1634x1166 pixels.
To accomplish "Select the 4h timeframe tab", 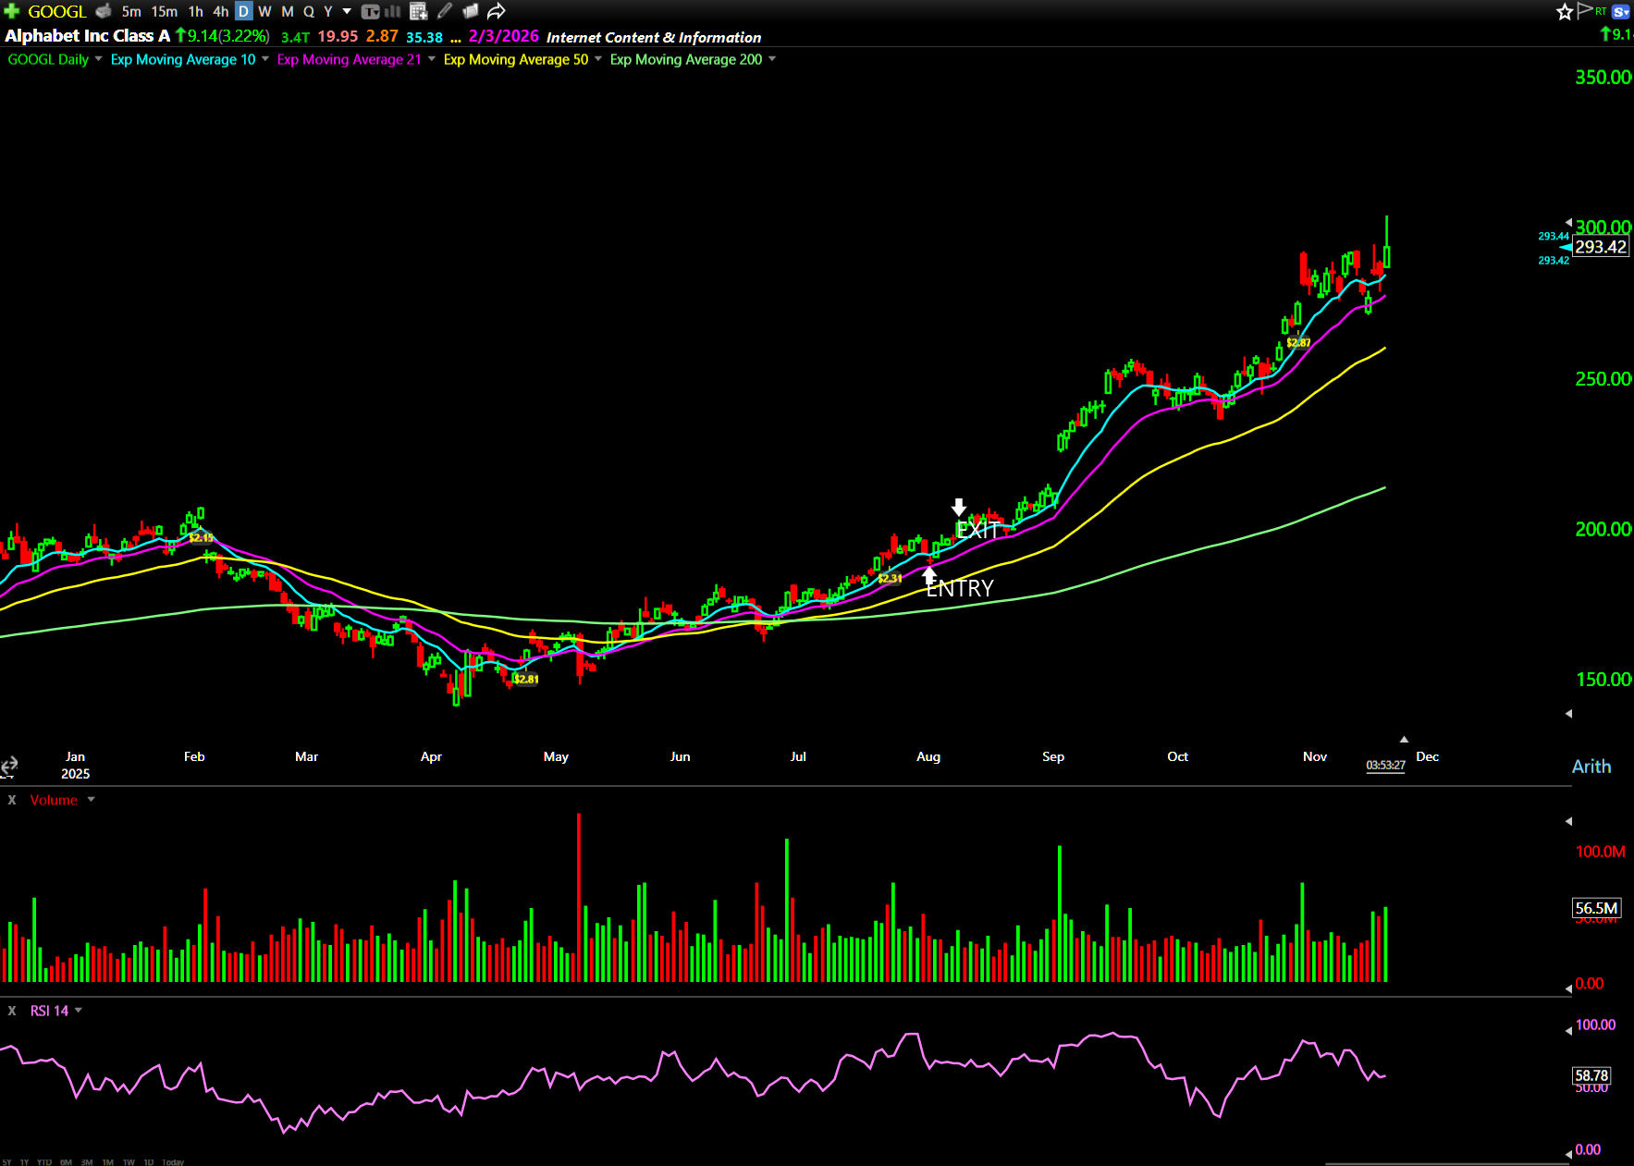I will coord(220,11).
